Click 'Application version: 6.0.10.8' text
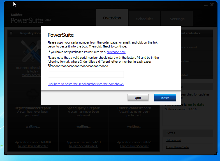The image size is (220, 161). (x=33, y=142)
